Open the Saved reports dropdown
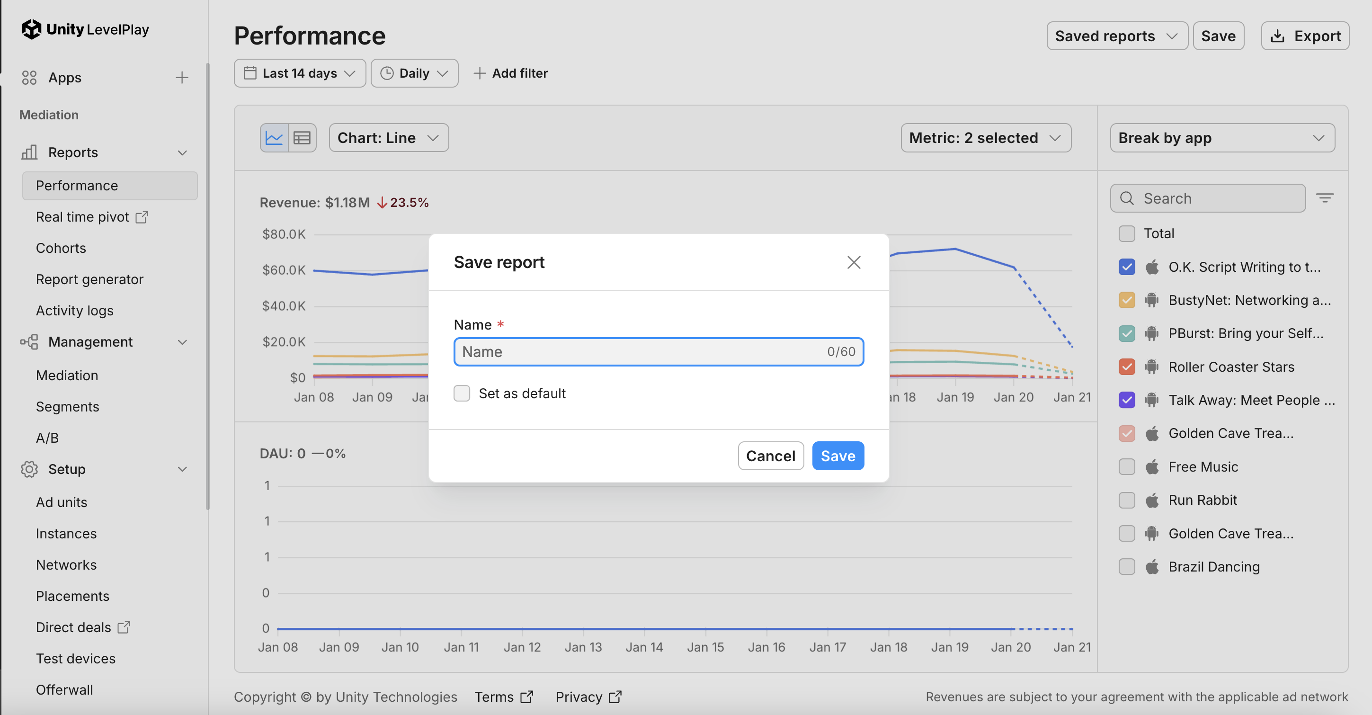Viewport: 1372px width, 715px height. (x=1117, y=36)
